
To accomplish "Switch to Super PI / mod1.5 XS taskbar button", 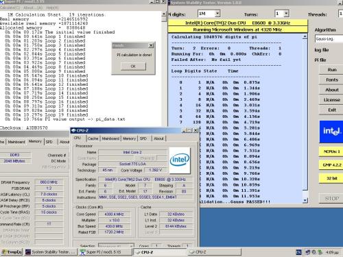I will tap(105, 252).
